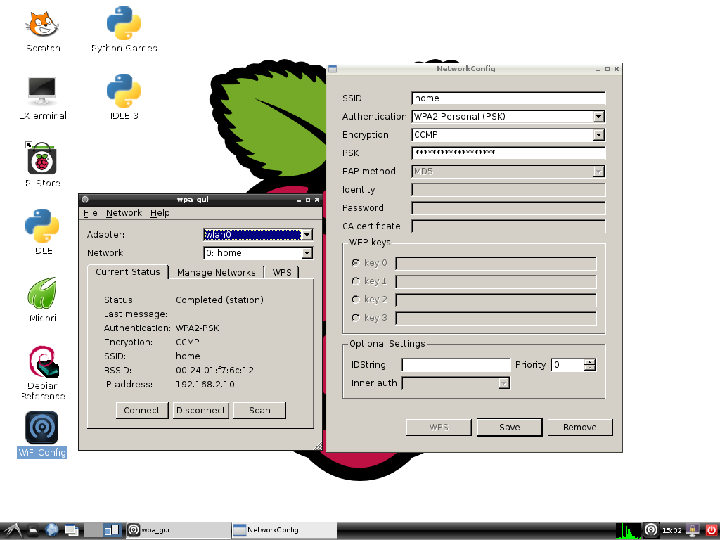Expand the Authentication dropdown
Screen dimensions: 720x540
pyautogui.click(x=598, y=117)
